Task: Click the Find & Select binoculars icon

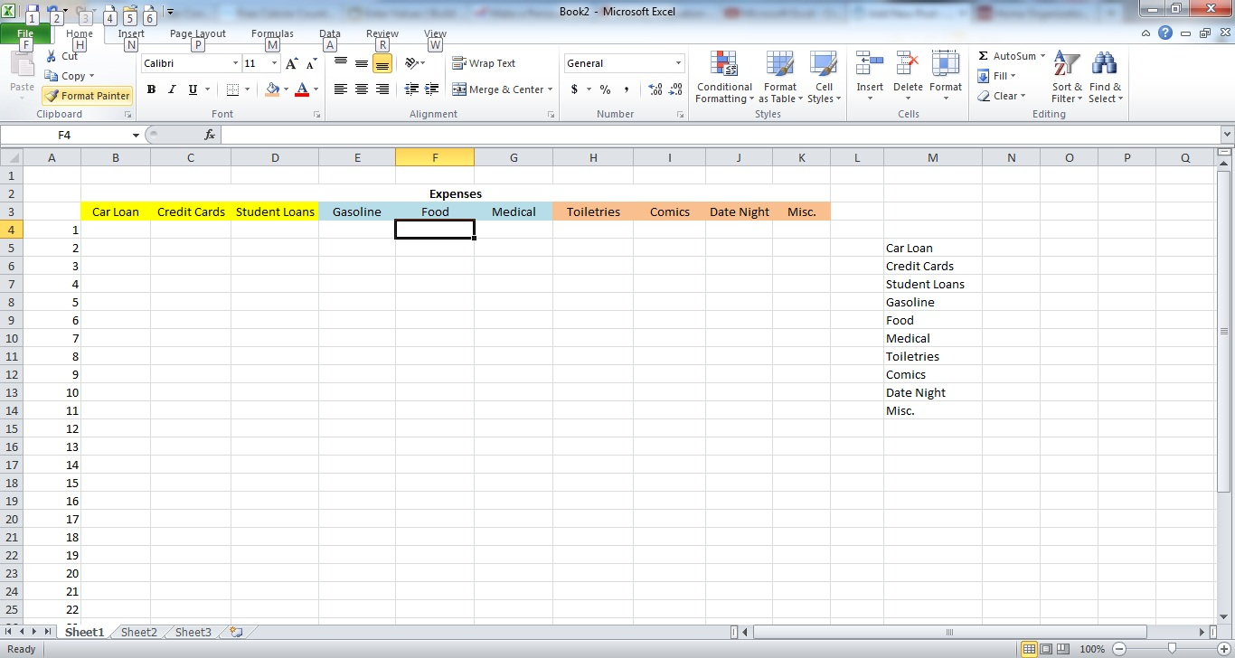Action: click(1104, 66)
